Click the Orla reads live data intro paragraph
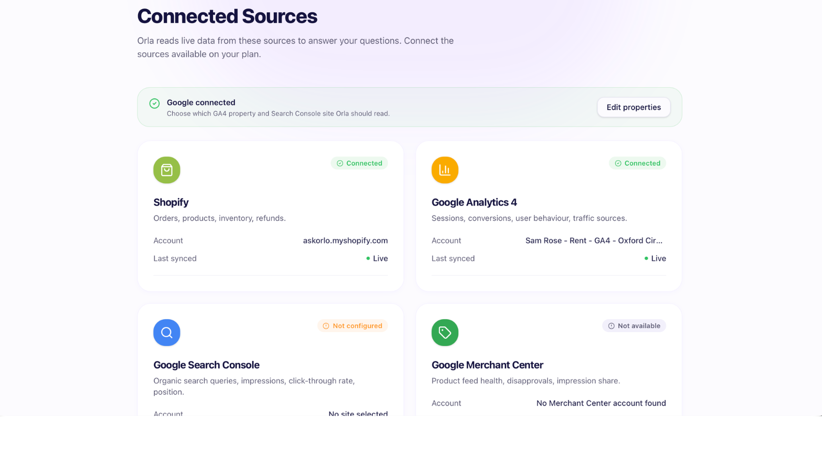Viewport: 822px width, 462px height. coord(295,47)
